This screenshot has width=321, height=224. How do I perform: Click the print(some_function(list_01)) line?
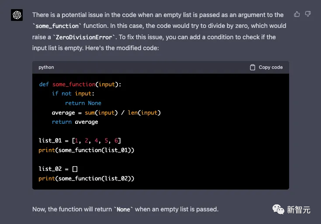tap(86, 150)
